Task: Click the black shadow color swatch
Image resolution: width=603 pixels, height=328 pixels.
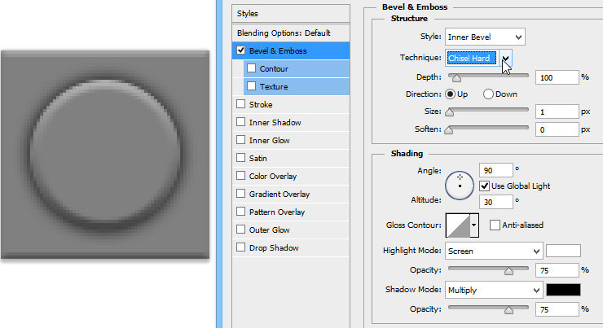Action: (563, 290)
